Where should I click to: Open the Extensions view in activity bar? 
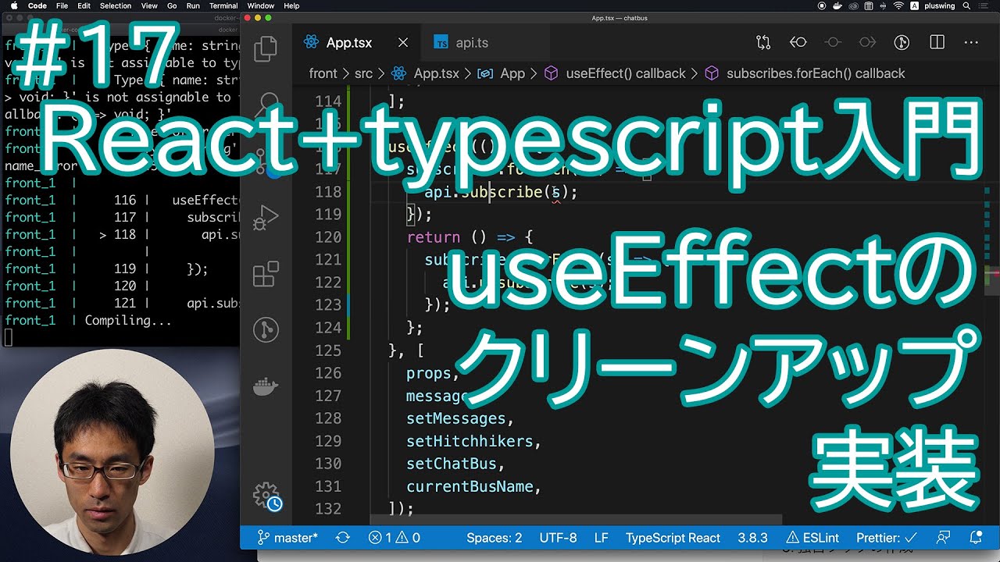pyautogui.click(x=266, y=274)
